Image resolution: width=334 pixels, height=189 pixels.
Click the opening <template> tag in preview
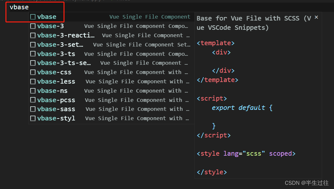tap(216, 43)
